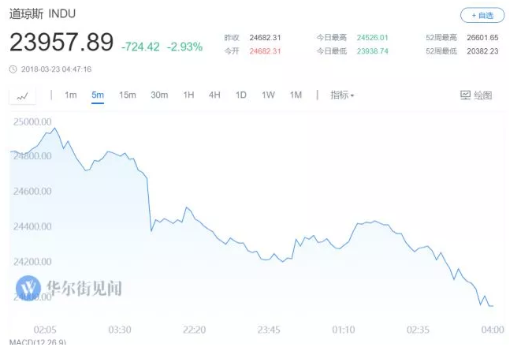The image size is (521, 351).
Task: Click the clock icon beside the timestamp
Action: 13,69
